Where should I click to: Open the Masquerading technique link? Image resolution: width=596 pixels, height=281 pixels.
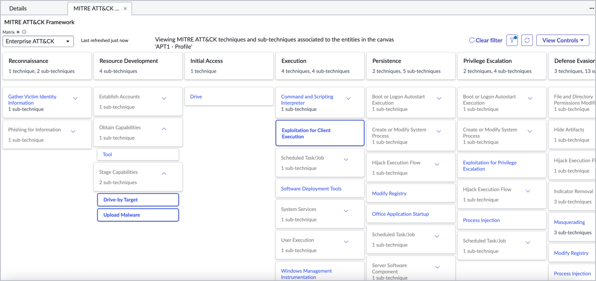(569, 222)
